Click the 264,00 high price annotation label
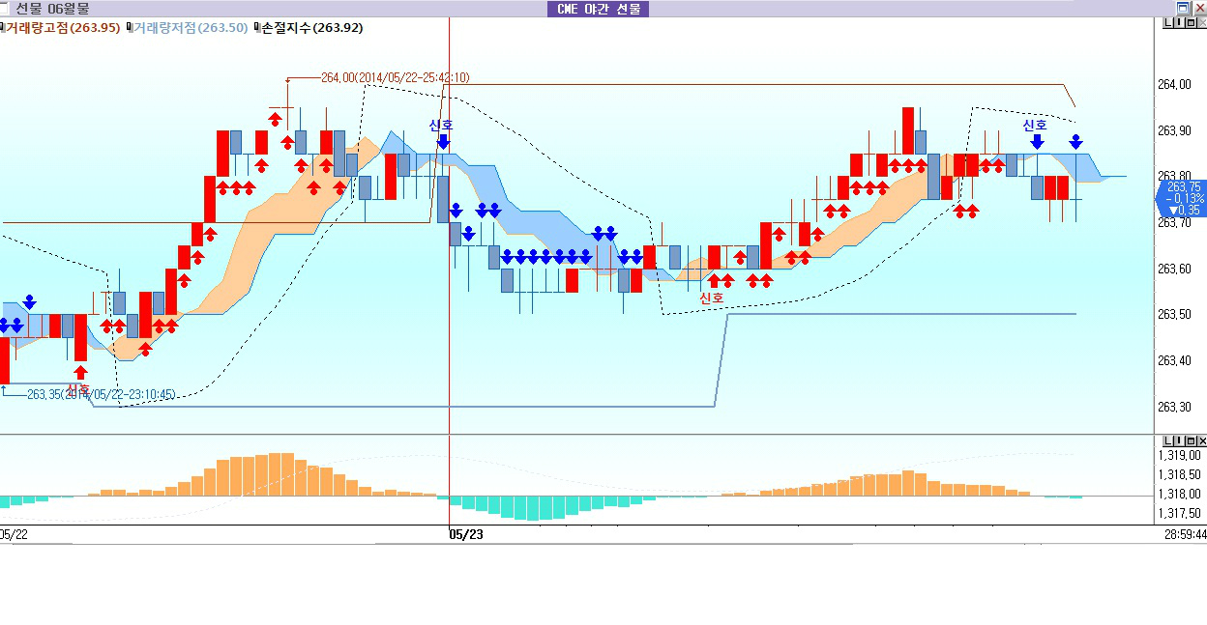Screen dimensions: 1207x625 point(395,77)
